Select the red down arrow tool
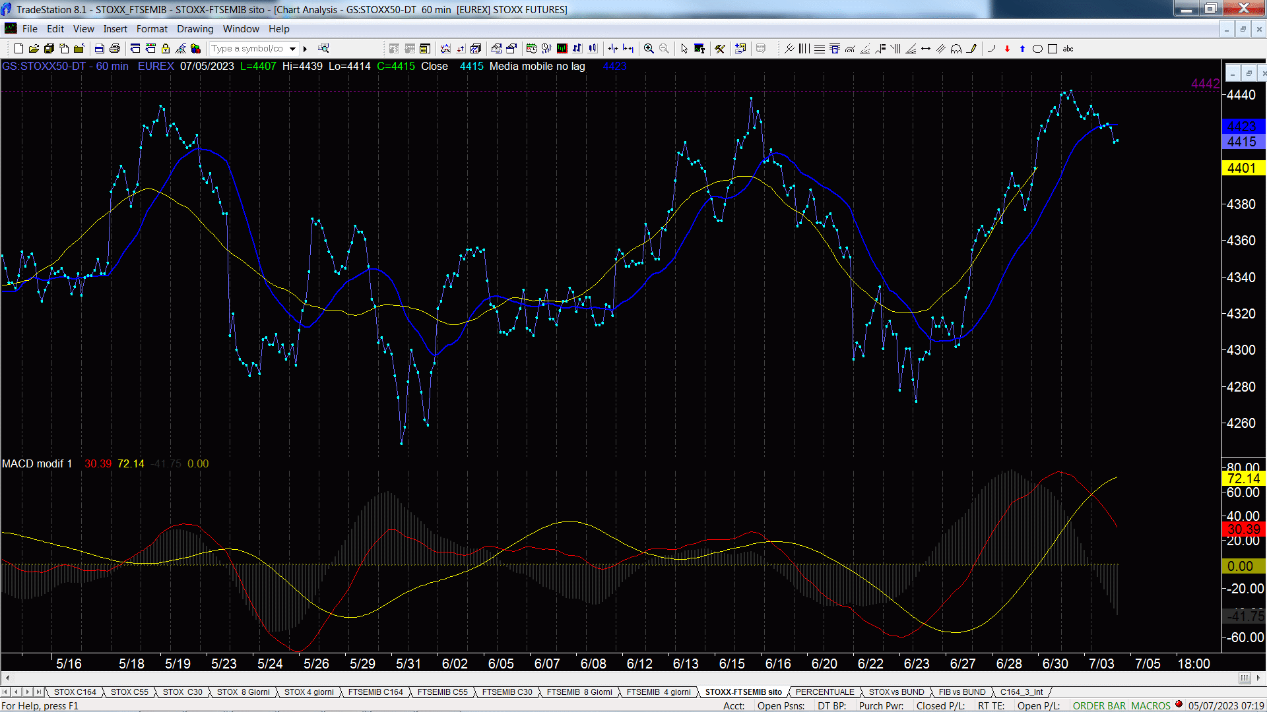 [1007, 49]
